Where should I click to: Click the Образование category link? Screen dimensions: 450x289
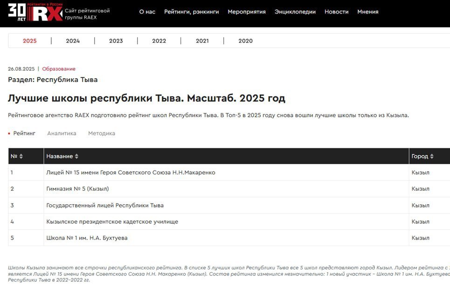[59, 69]
